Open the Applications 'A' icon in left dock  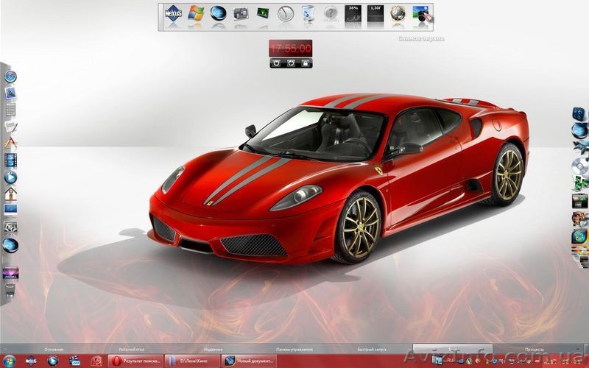(x=11, y=142)
